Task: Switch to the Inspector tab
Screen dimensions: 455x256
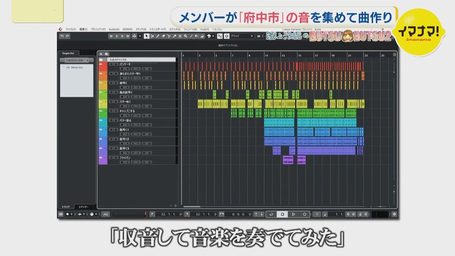Action: coord(68,53)
